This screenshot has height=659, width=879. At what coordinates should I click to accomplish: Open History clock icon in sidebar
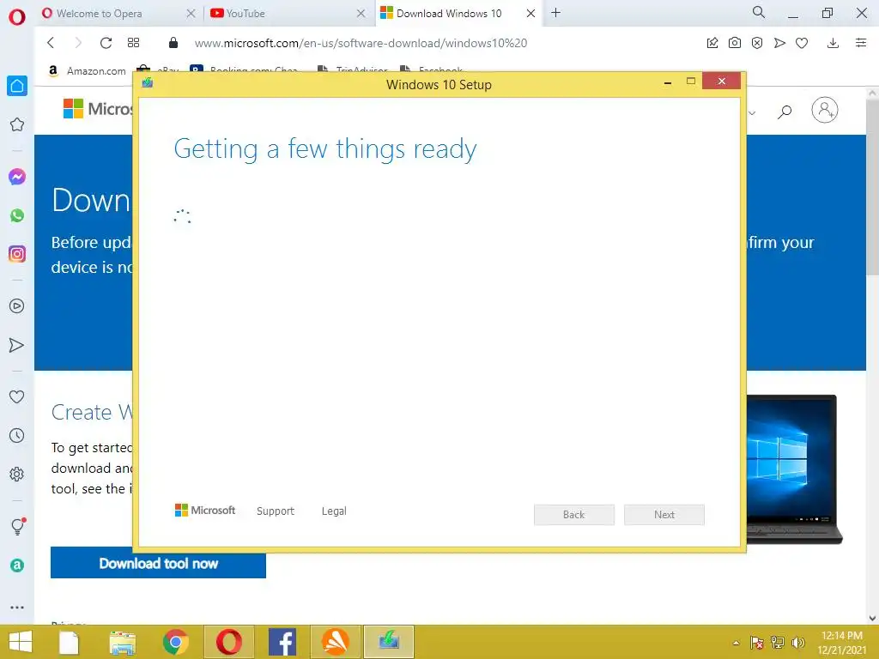click(17, 435)
